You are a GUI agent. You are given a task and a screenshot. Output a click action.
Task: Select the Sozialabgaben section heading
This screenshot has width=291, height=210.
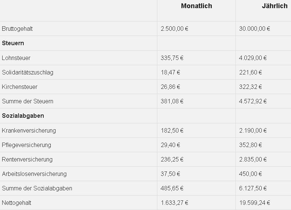(x=23, y=116)
